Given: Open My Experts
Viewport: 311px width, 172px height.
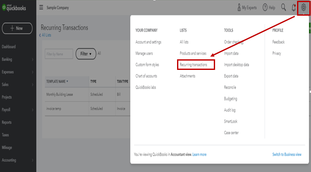Looking at the screenshot, I should pyautogui.click(x=247, y=8).
